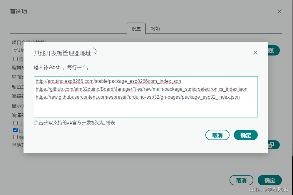293x195 pixels.
Task: Click 取消 in the boards manager URLs dialog
Action: coord(217,135)
